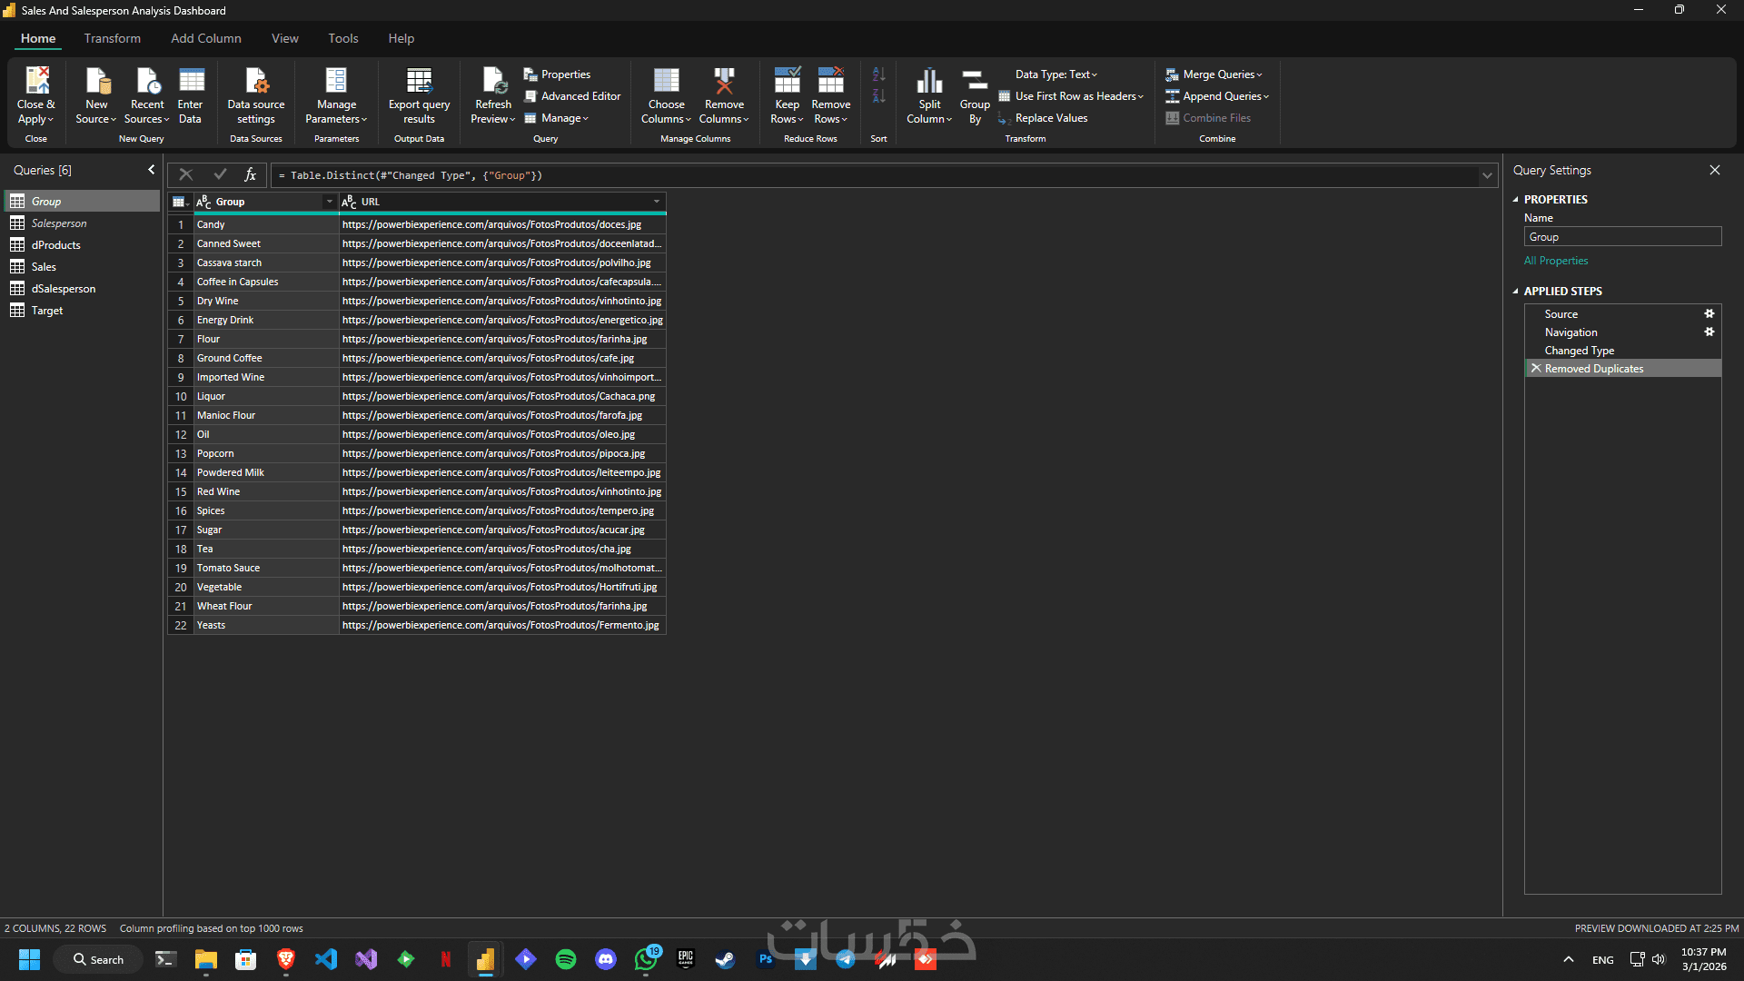The image size is (1744, 981).
Task: Switch to the Transform tab
Action: [113, 38]
